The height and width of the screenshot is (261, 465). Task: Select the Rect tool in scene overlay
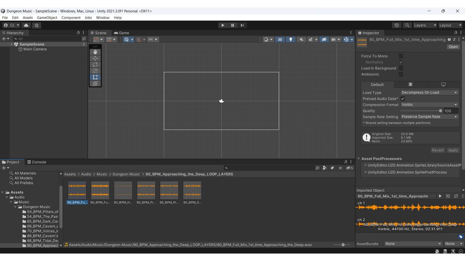pyautogui.click(x=95, y=77)
